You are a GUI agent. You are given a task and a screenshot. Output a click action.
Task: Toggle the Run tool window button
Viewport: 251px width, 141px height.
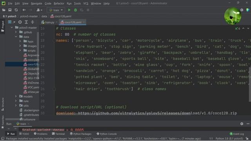pos(11,134)
